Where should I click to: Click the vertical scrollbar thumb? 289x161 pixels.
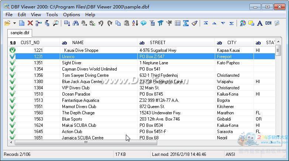pos(278,50)
